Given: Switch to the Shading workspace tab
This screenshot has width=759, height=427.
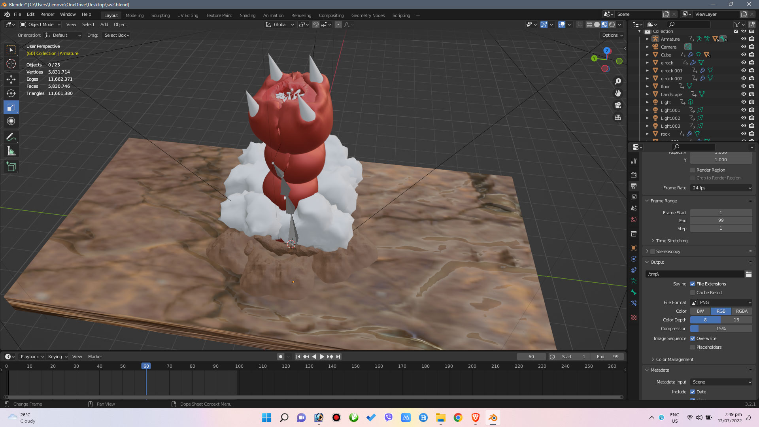Looking at the screenshot, I should click(x=247, y=15).
